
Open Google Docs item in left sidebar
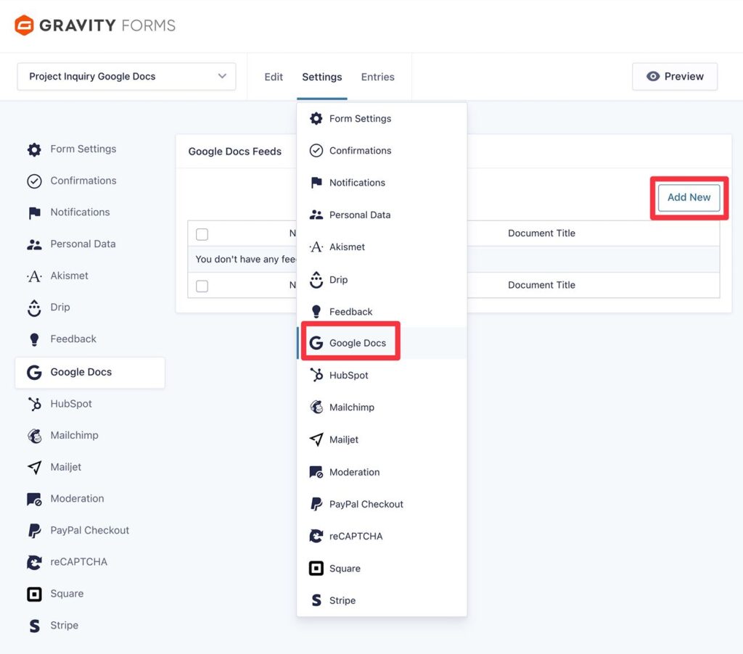point(90,373)
